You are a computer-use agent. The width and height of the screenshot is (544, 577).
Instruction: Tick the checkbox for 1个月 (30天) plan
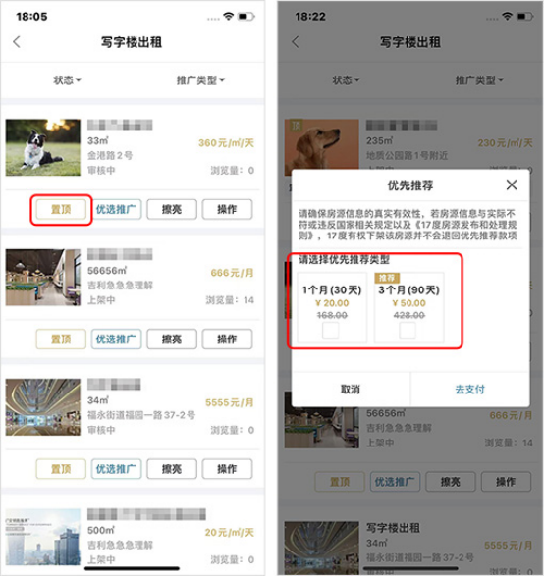330,330
